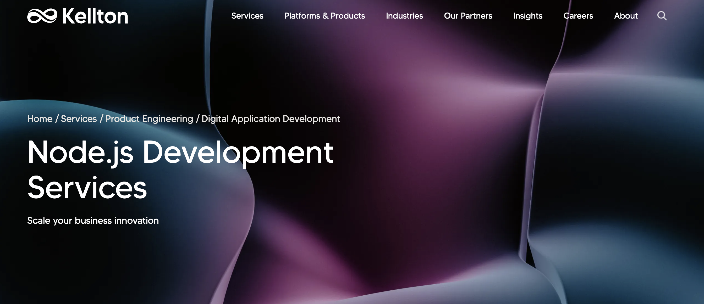The width and height of the screenshot is (704, 304).
Task: Go to the Insights nav item
Action: point(527,16)
